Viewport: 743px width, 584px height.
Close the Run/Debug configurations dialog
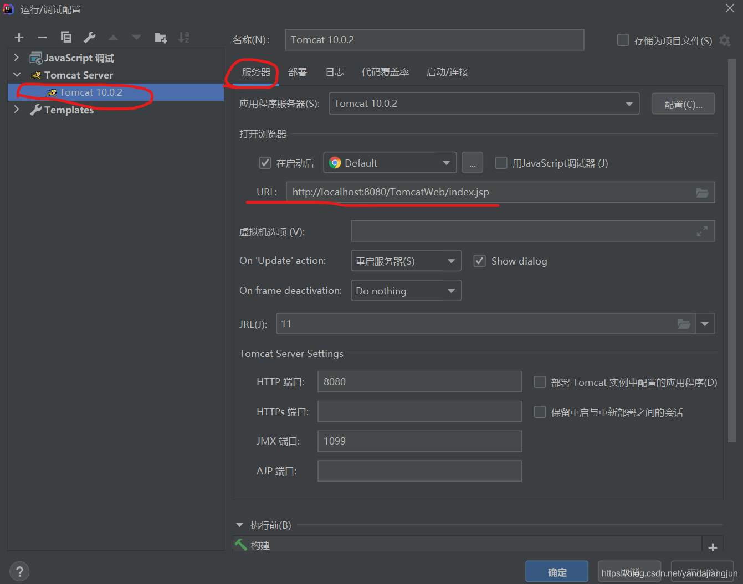(x=730, y=8)
